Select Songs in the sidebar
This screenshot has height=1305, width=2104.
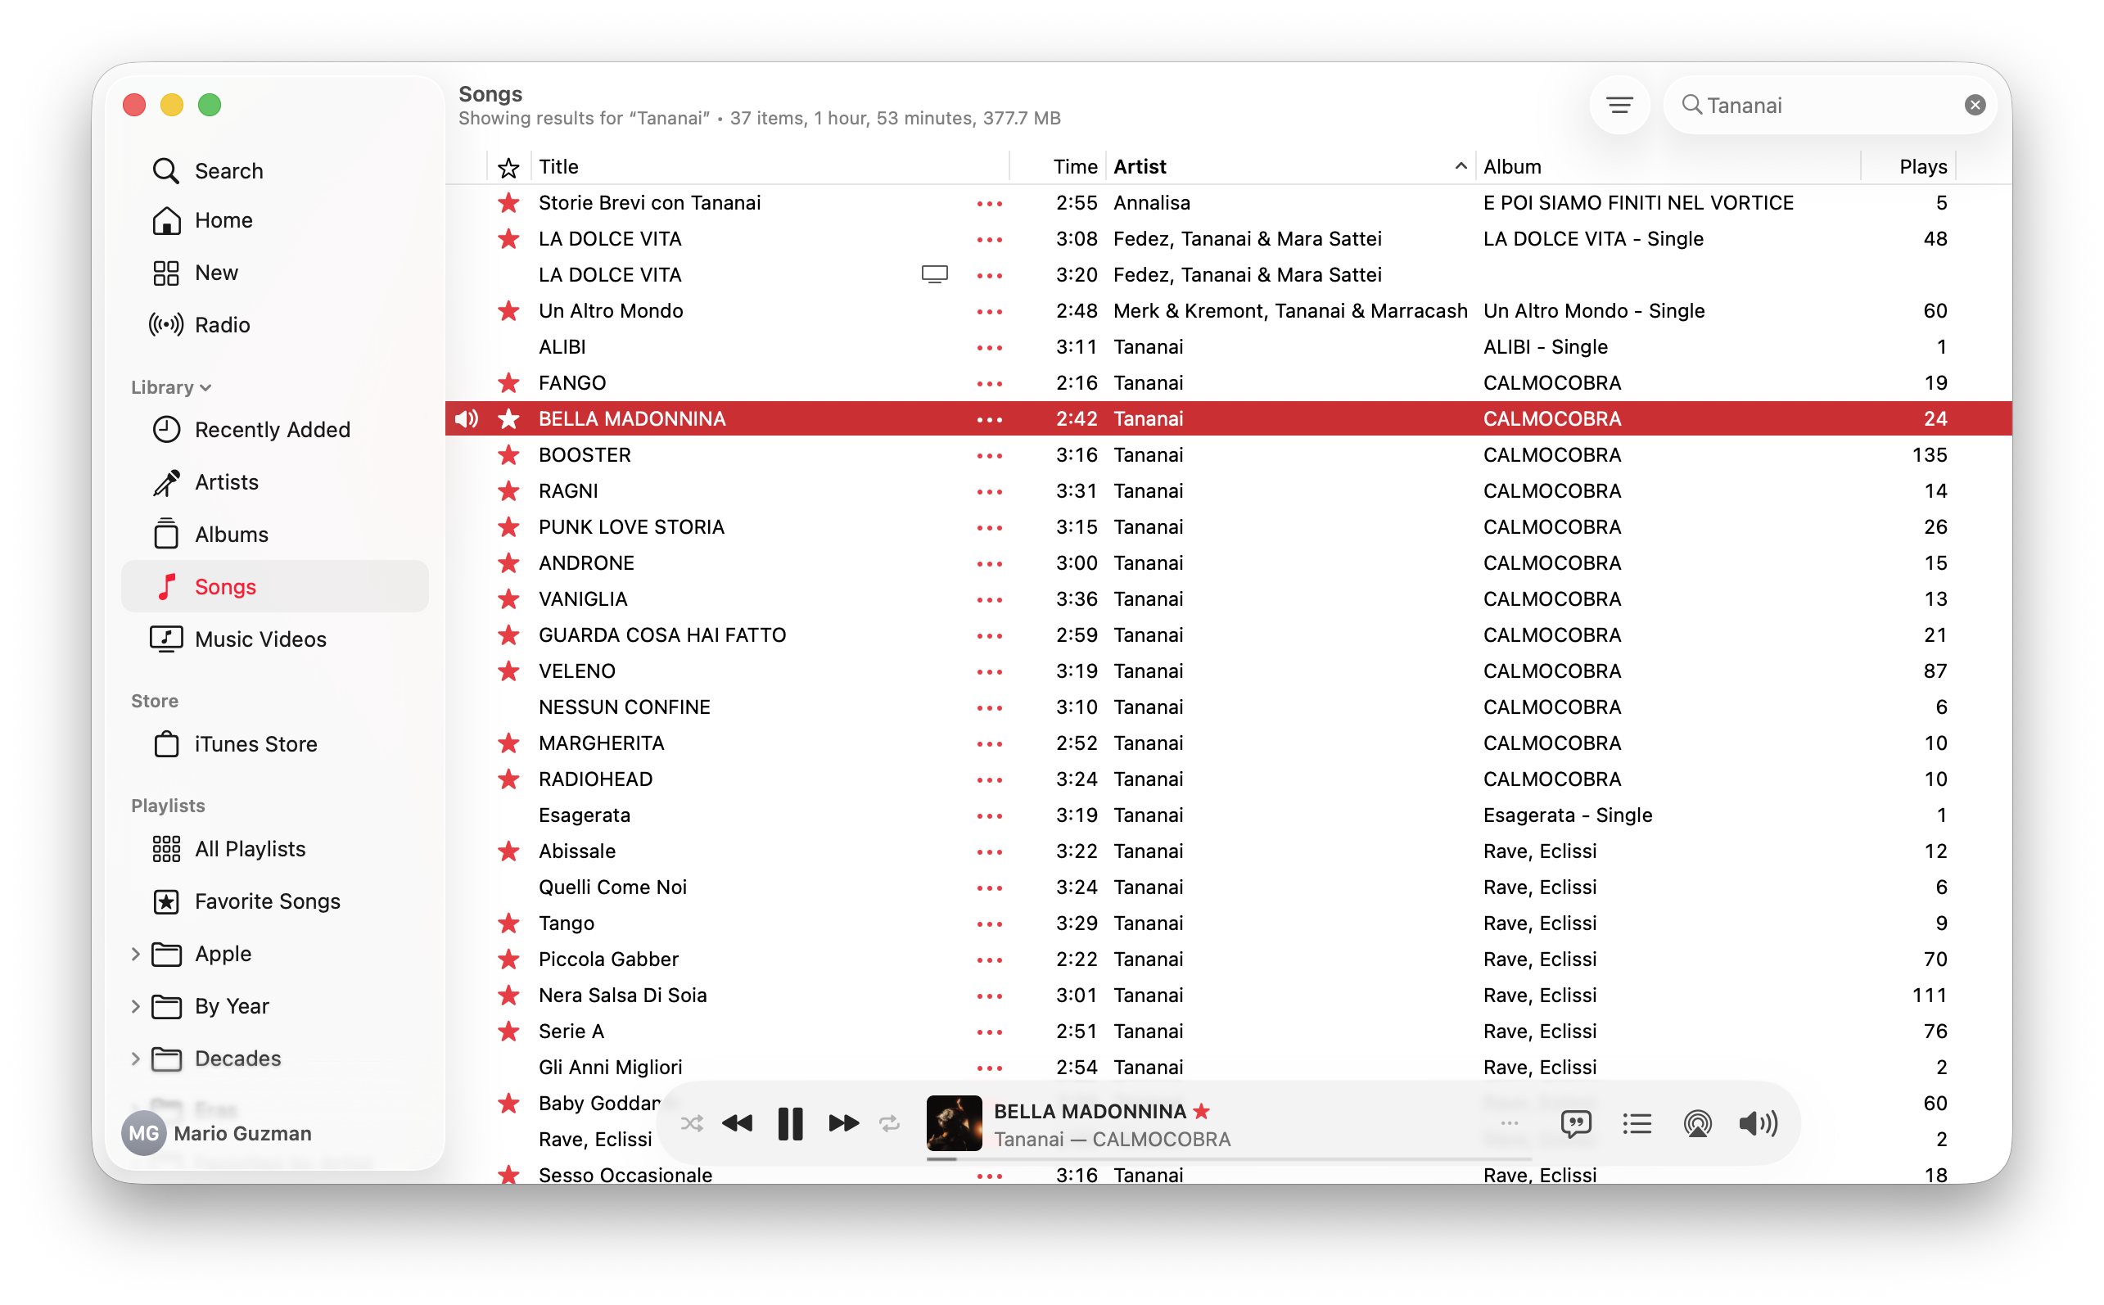274,586
